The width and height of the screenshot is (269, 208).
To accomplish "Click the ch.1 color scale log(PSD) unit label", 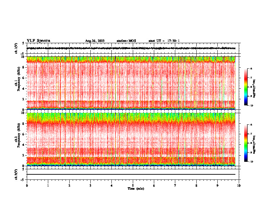I will pos(254,88).
